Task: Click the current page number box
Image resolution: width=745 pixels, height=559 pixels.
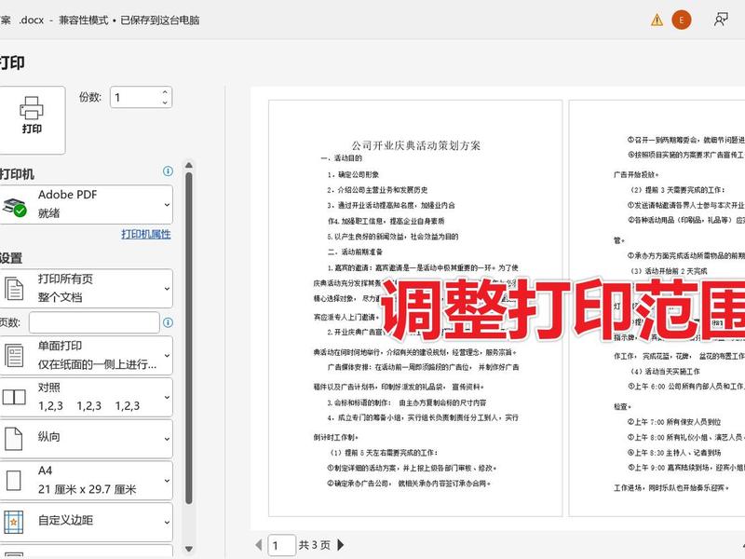Action: click(282, 545)
